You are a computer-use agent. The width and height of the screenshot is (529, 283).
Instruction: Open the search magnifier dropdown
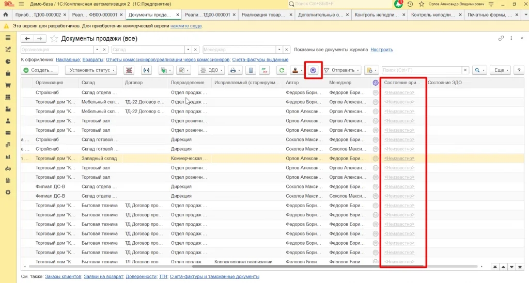click(x=479, y=70)
